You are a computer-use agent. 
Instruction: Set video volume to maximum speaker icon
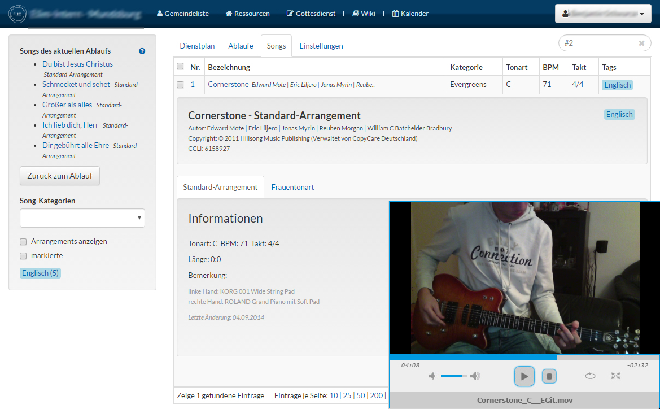tap(475, 376)
